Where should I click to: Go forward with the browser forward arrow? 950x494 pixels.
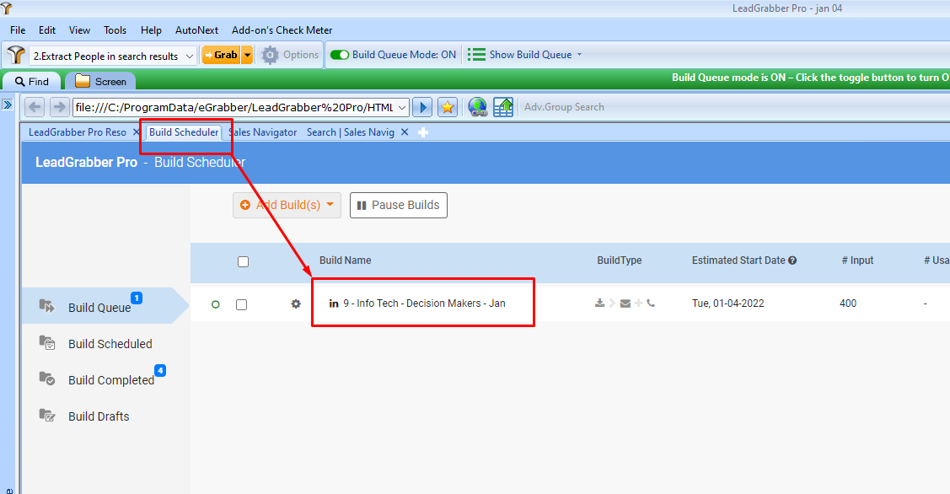pos(59,107)
